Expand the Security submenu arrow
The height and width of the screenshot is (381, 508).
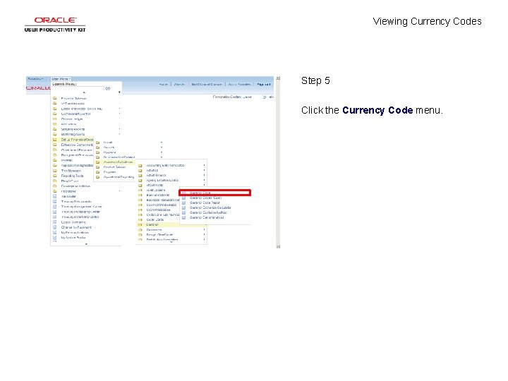pos(162,147)
